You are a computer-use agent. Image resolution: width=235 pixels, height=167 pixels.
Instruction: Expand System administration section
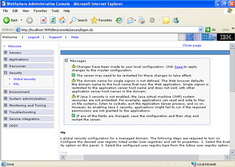[x=6, y=98]
